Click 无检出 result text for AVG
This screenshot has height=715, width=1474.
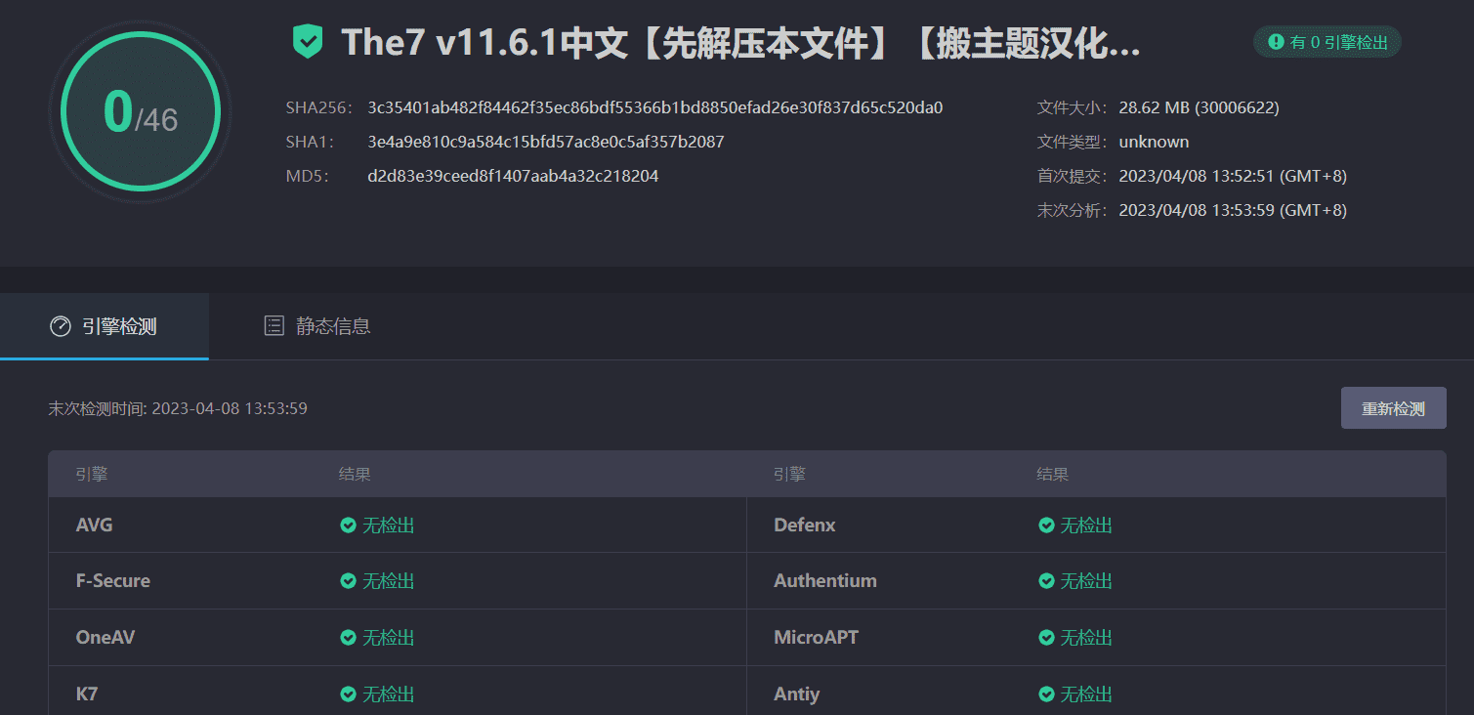click(389, 526)
